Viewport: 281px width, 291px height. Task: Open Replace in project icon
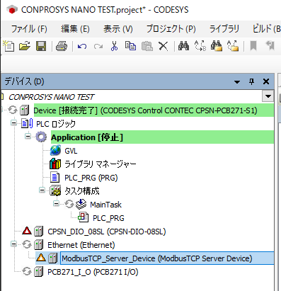(x=233, y=46)
